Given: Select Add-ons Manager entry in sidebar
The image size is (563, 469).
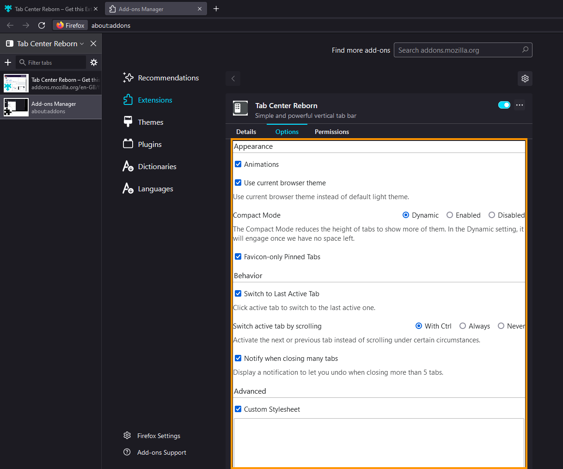Looking at the screenshot, I should click(51, 107).
